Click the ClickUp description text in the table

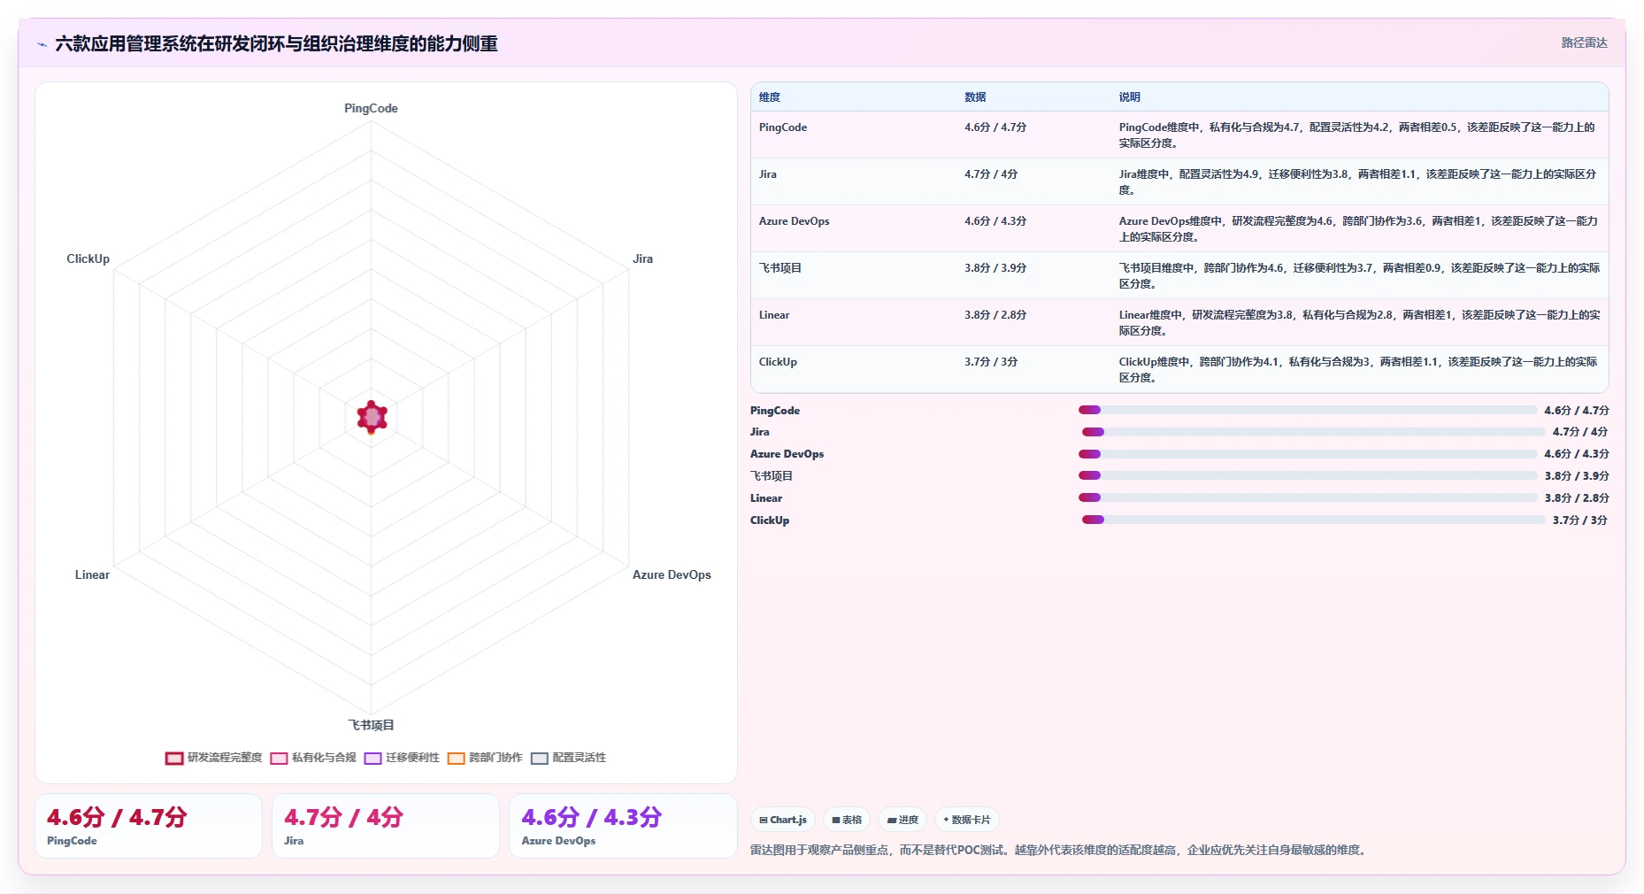pos(1358,369)
